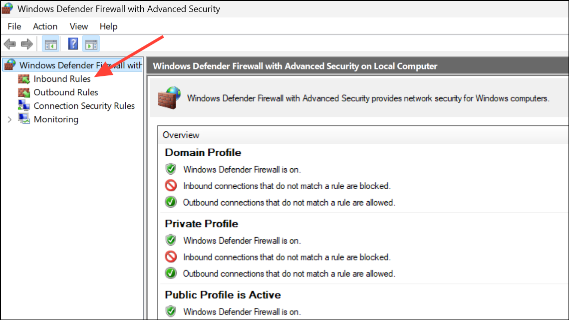Click the Outbound Rules brick wall icon

pyautogui.click(x=24, y=92)
